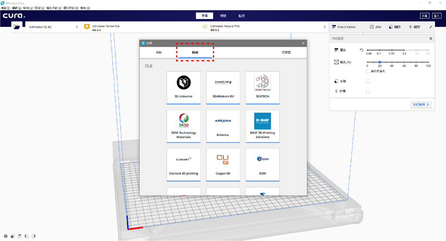Click the right side view cube icon
The width and height of the screenshot is (446, 241).
[34, 236]
